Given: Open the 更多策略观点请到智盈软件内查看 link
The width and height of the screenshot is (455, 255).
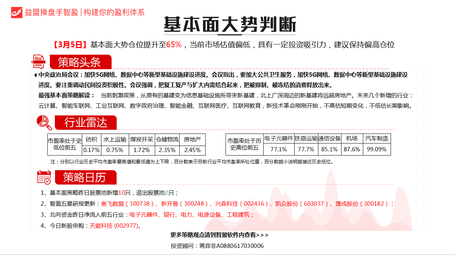Looking at the screenshot, I should point(219,235).
